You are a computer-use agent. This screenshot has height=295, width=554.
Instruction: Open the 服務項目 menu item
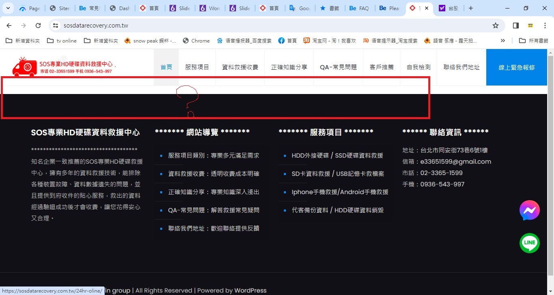pos(197,67)
